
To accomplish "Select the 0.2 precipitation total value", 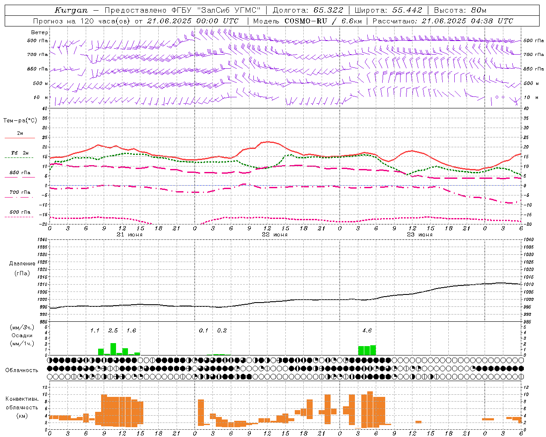I will click(222, 331).
